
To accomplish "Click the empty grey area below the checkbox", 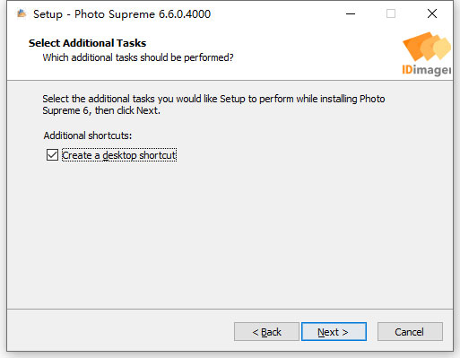I will (230, 233).
